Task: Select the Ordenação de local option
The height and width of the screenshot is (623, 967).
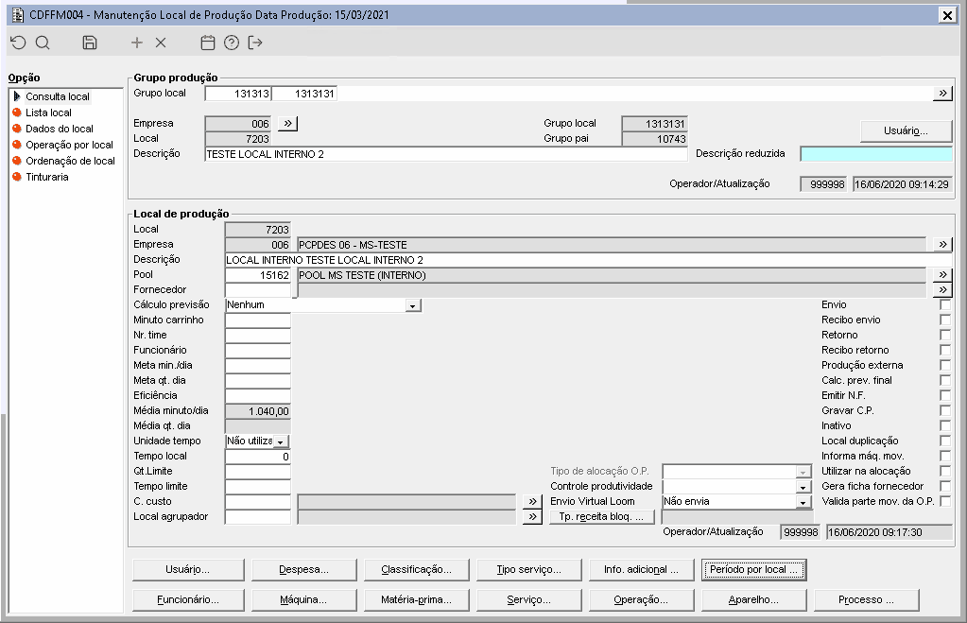Action: coord(70,161)
